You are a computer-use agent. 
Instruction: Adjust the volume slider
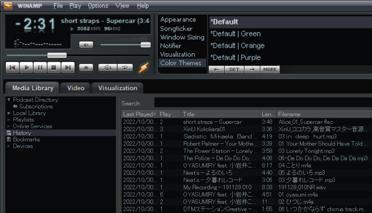[x=145, y=45]
